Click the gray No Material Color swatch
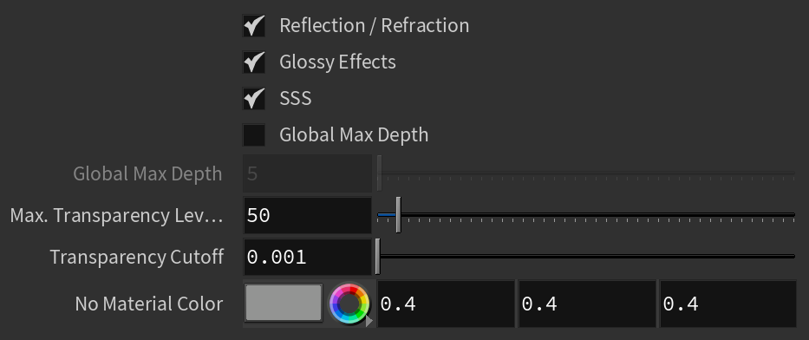The image size is (809, 340). 284,303
